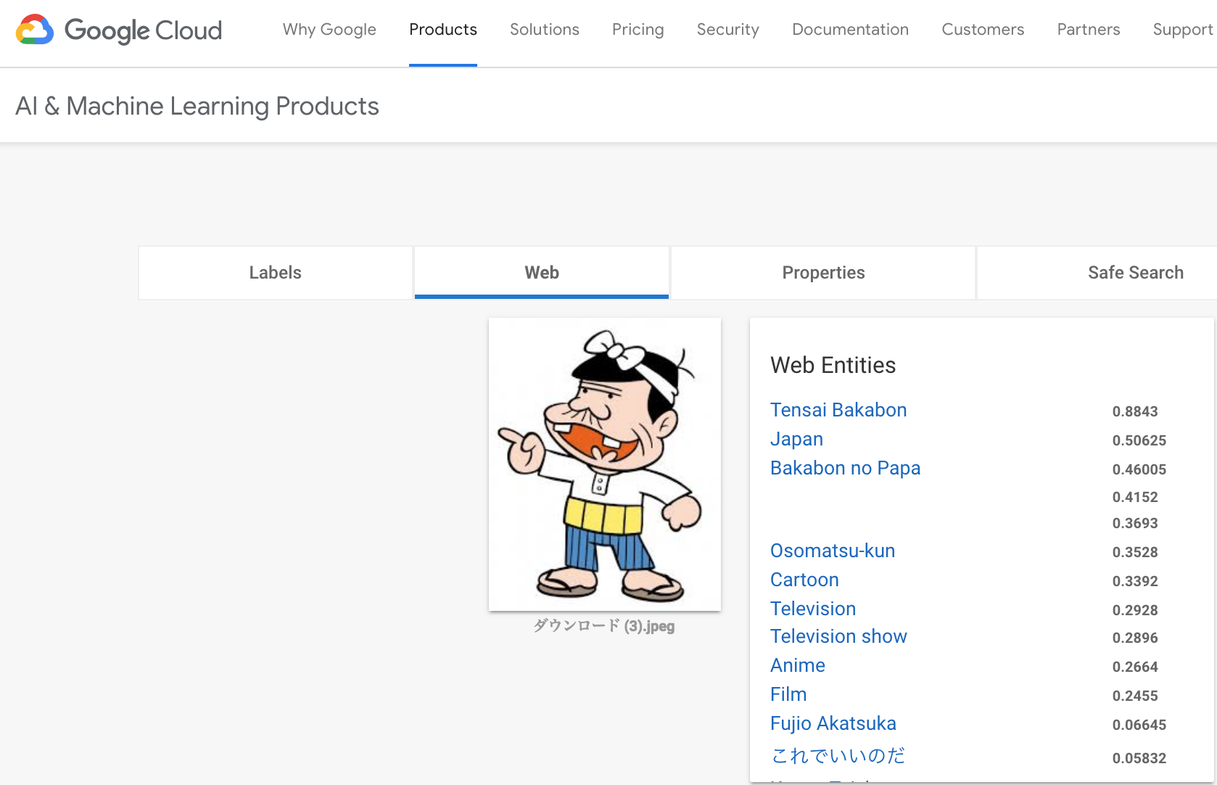1217x785 pixels.
Task: Open the Television show entity link
Action: (838, 636)
